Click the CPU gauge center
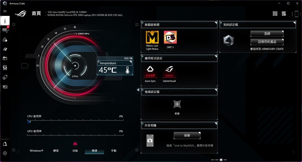The height and width of the screenshot is (162, 302). tap(75, 66)
